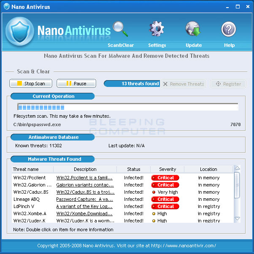Sort by Location column header

(x=208, y=169)
